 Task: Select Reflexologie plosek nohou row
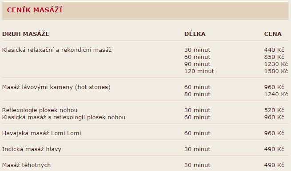145,110
